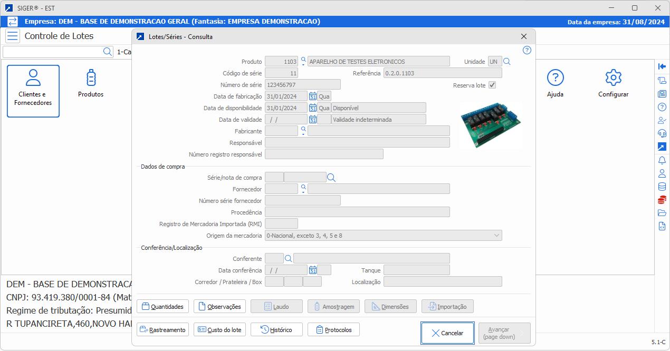The image size is (670, 351).
Task: Click the Número série fornecedor field
Action: coord(303,201)
